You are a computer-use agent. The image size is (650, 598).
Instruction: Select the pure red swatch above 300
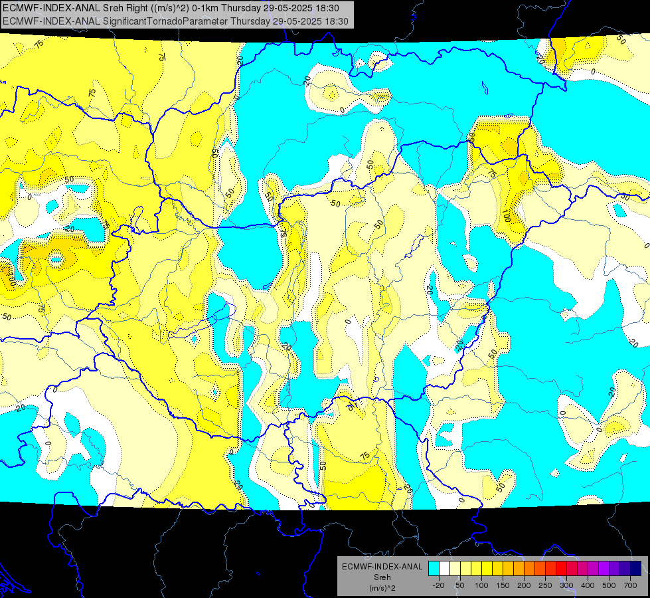point(561,568)
